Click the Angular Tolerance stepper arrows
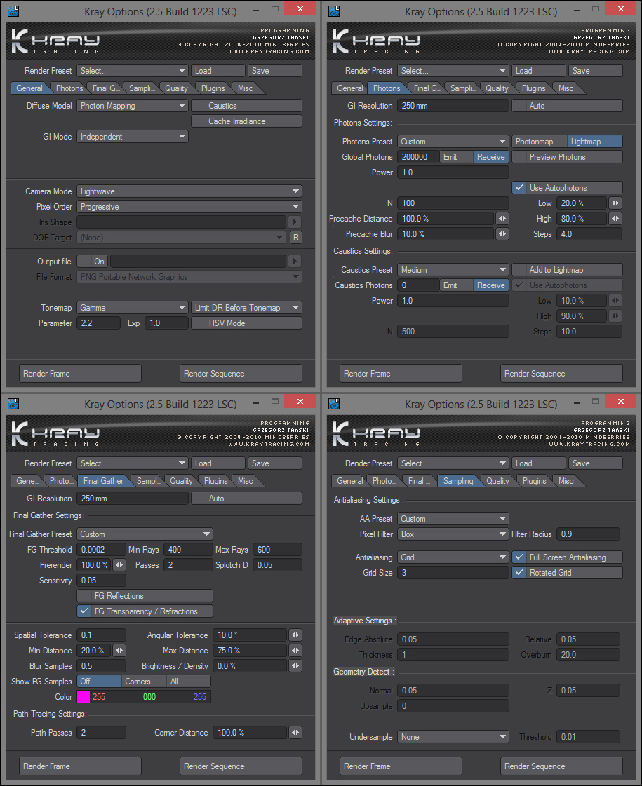 pyautogui.click(x=295, y=635)
